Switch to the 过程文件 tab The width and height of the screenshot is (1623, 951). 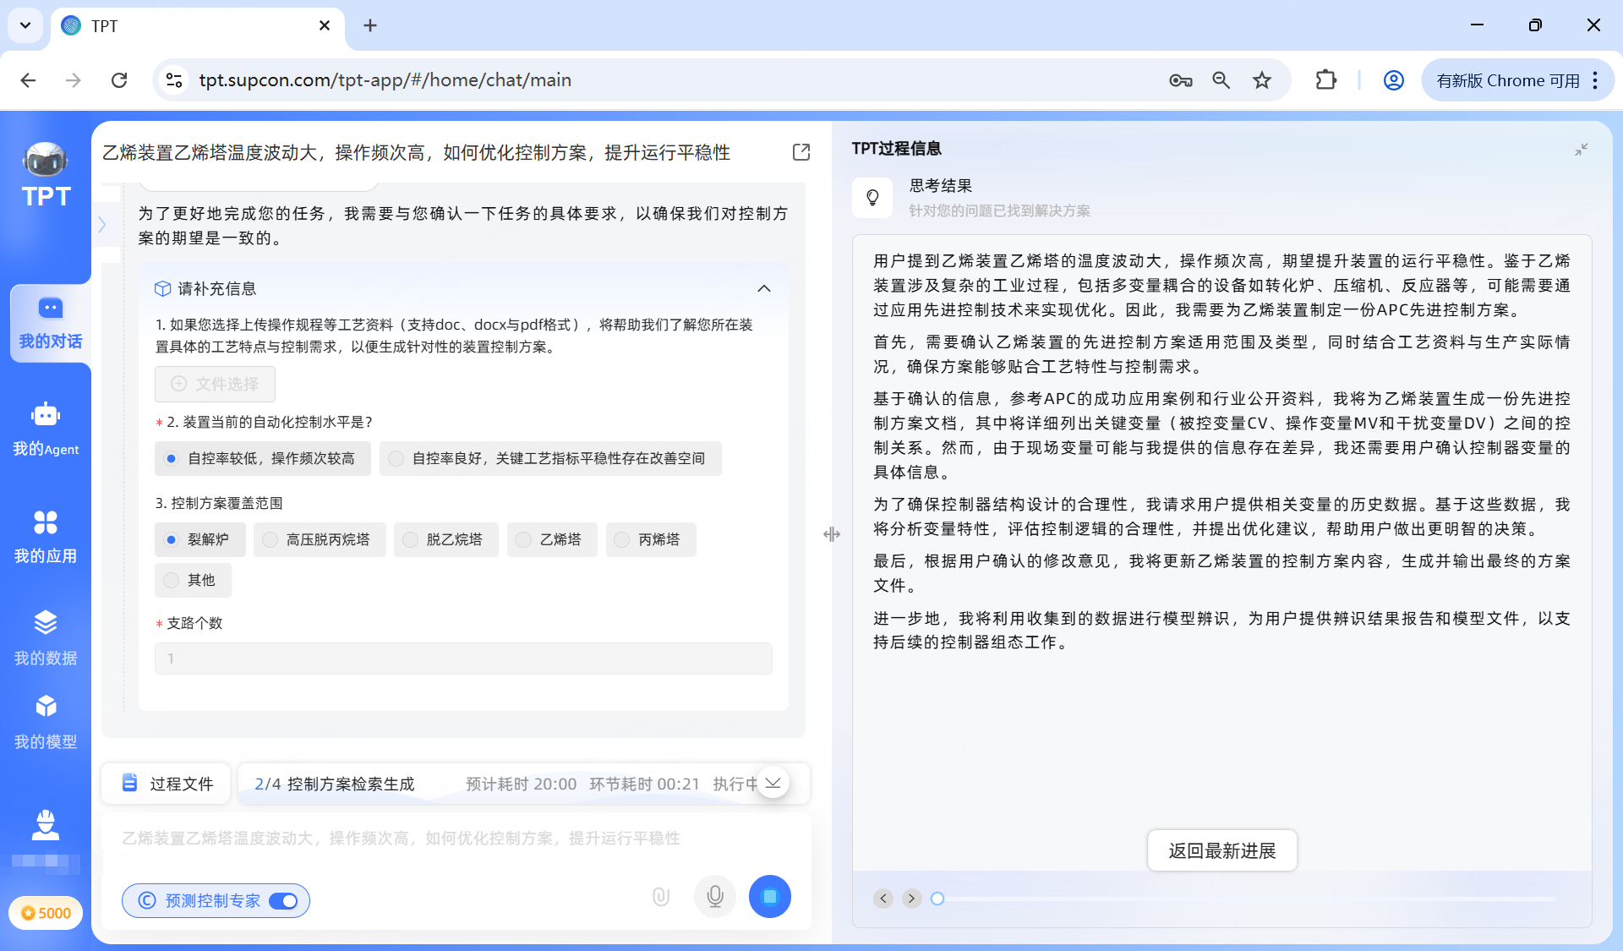pos(166,784)
